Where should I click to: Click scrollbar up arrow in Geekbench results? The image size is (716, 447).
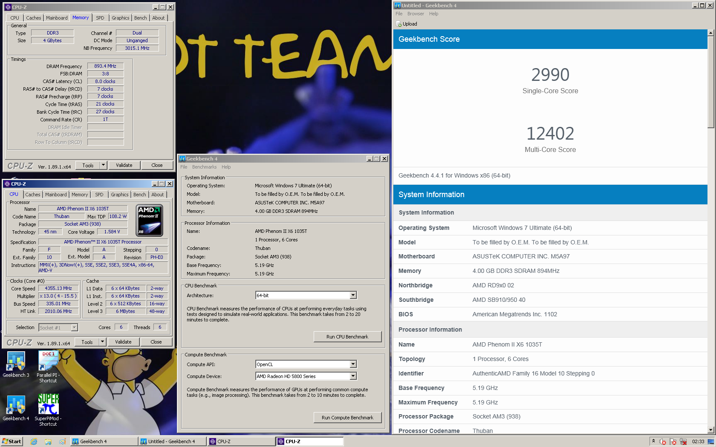coord(710,33)
